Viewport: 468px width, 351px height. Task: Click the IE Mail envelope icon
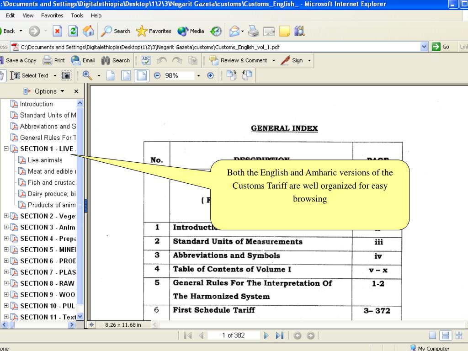click(234, 31)
